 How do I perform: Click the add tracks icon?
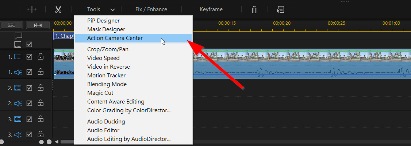click(12, 25)
